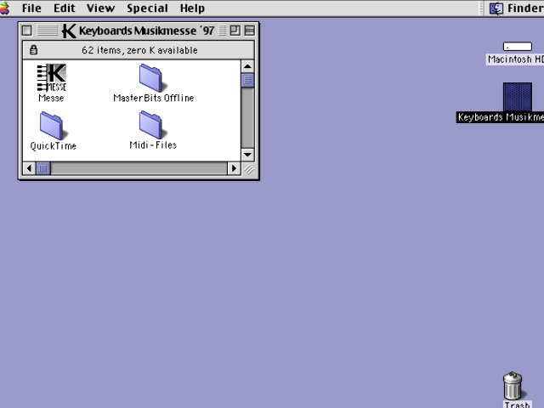The image size is (544, 408).
Task: Click the vertical scrollbar thumb
Action: (x=247, y=80)
